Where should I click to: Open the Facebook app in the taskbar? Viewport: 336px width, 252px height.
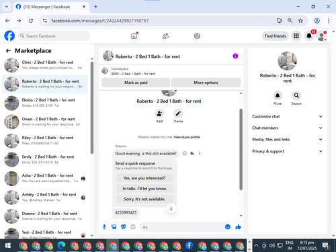pyautogui.click(x=190, y=246)
